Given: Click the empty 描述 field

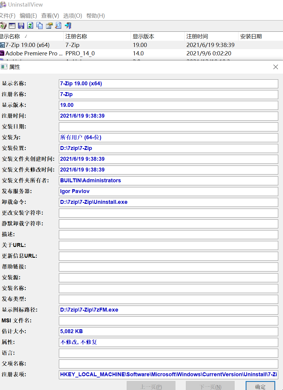Looking at the screenshot, I should tap(169, 234).
